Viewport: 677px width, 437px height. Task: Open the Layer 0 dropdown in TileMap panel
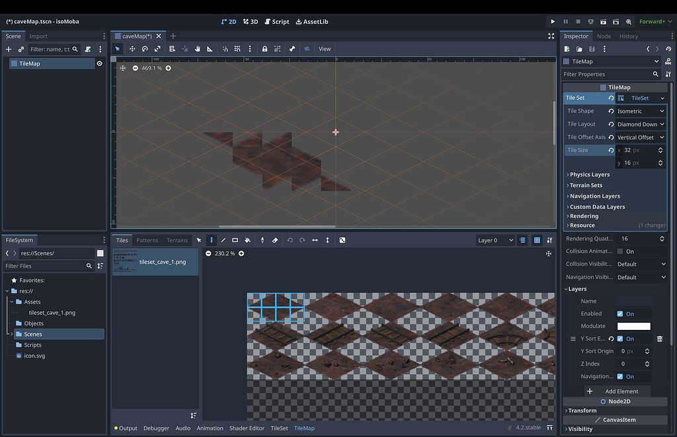coord(495,240)
